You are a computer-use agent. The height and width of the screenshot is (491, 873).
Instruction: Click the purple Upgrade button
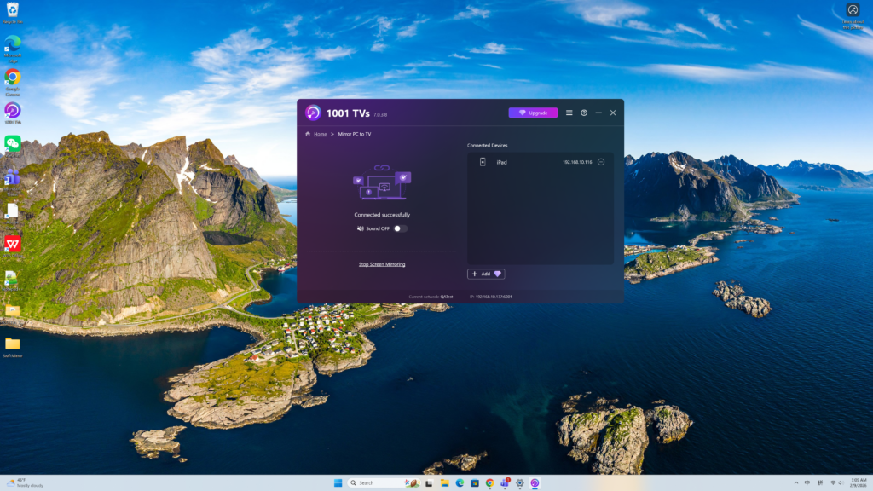(x=533, y=113)
